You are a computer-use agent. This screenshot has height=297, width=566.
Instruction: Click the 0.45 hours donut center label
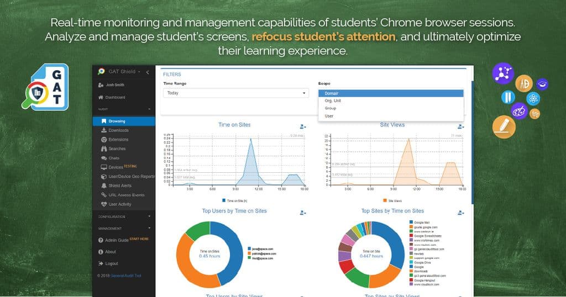click(x=209, y=256)
